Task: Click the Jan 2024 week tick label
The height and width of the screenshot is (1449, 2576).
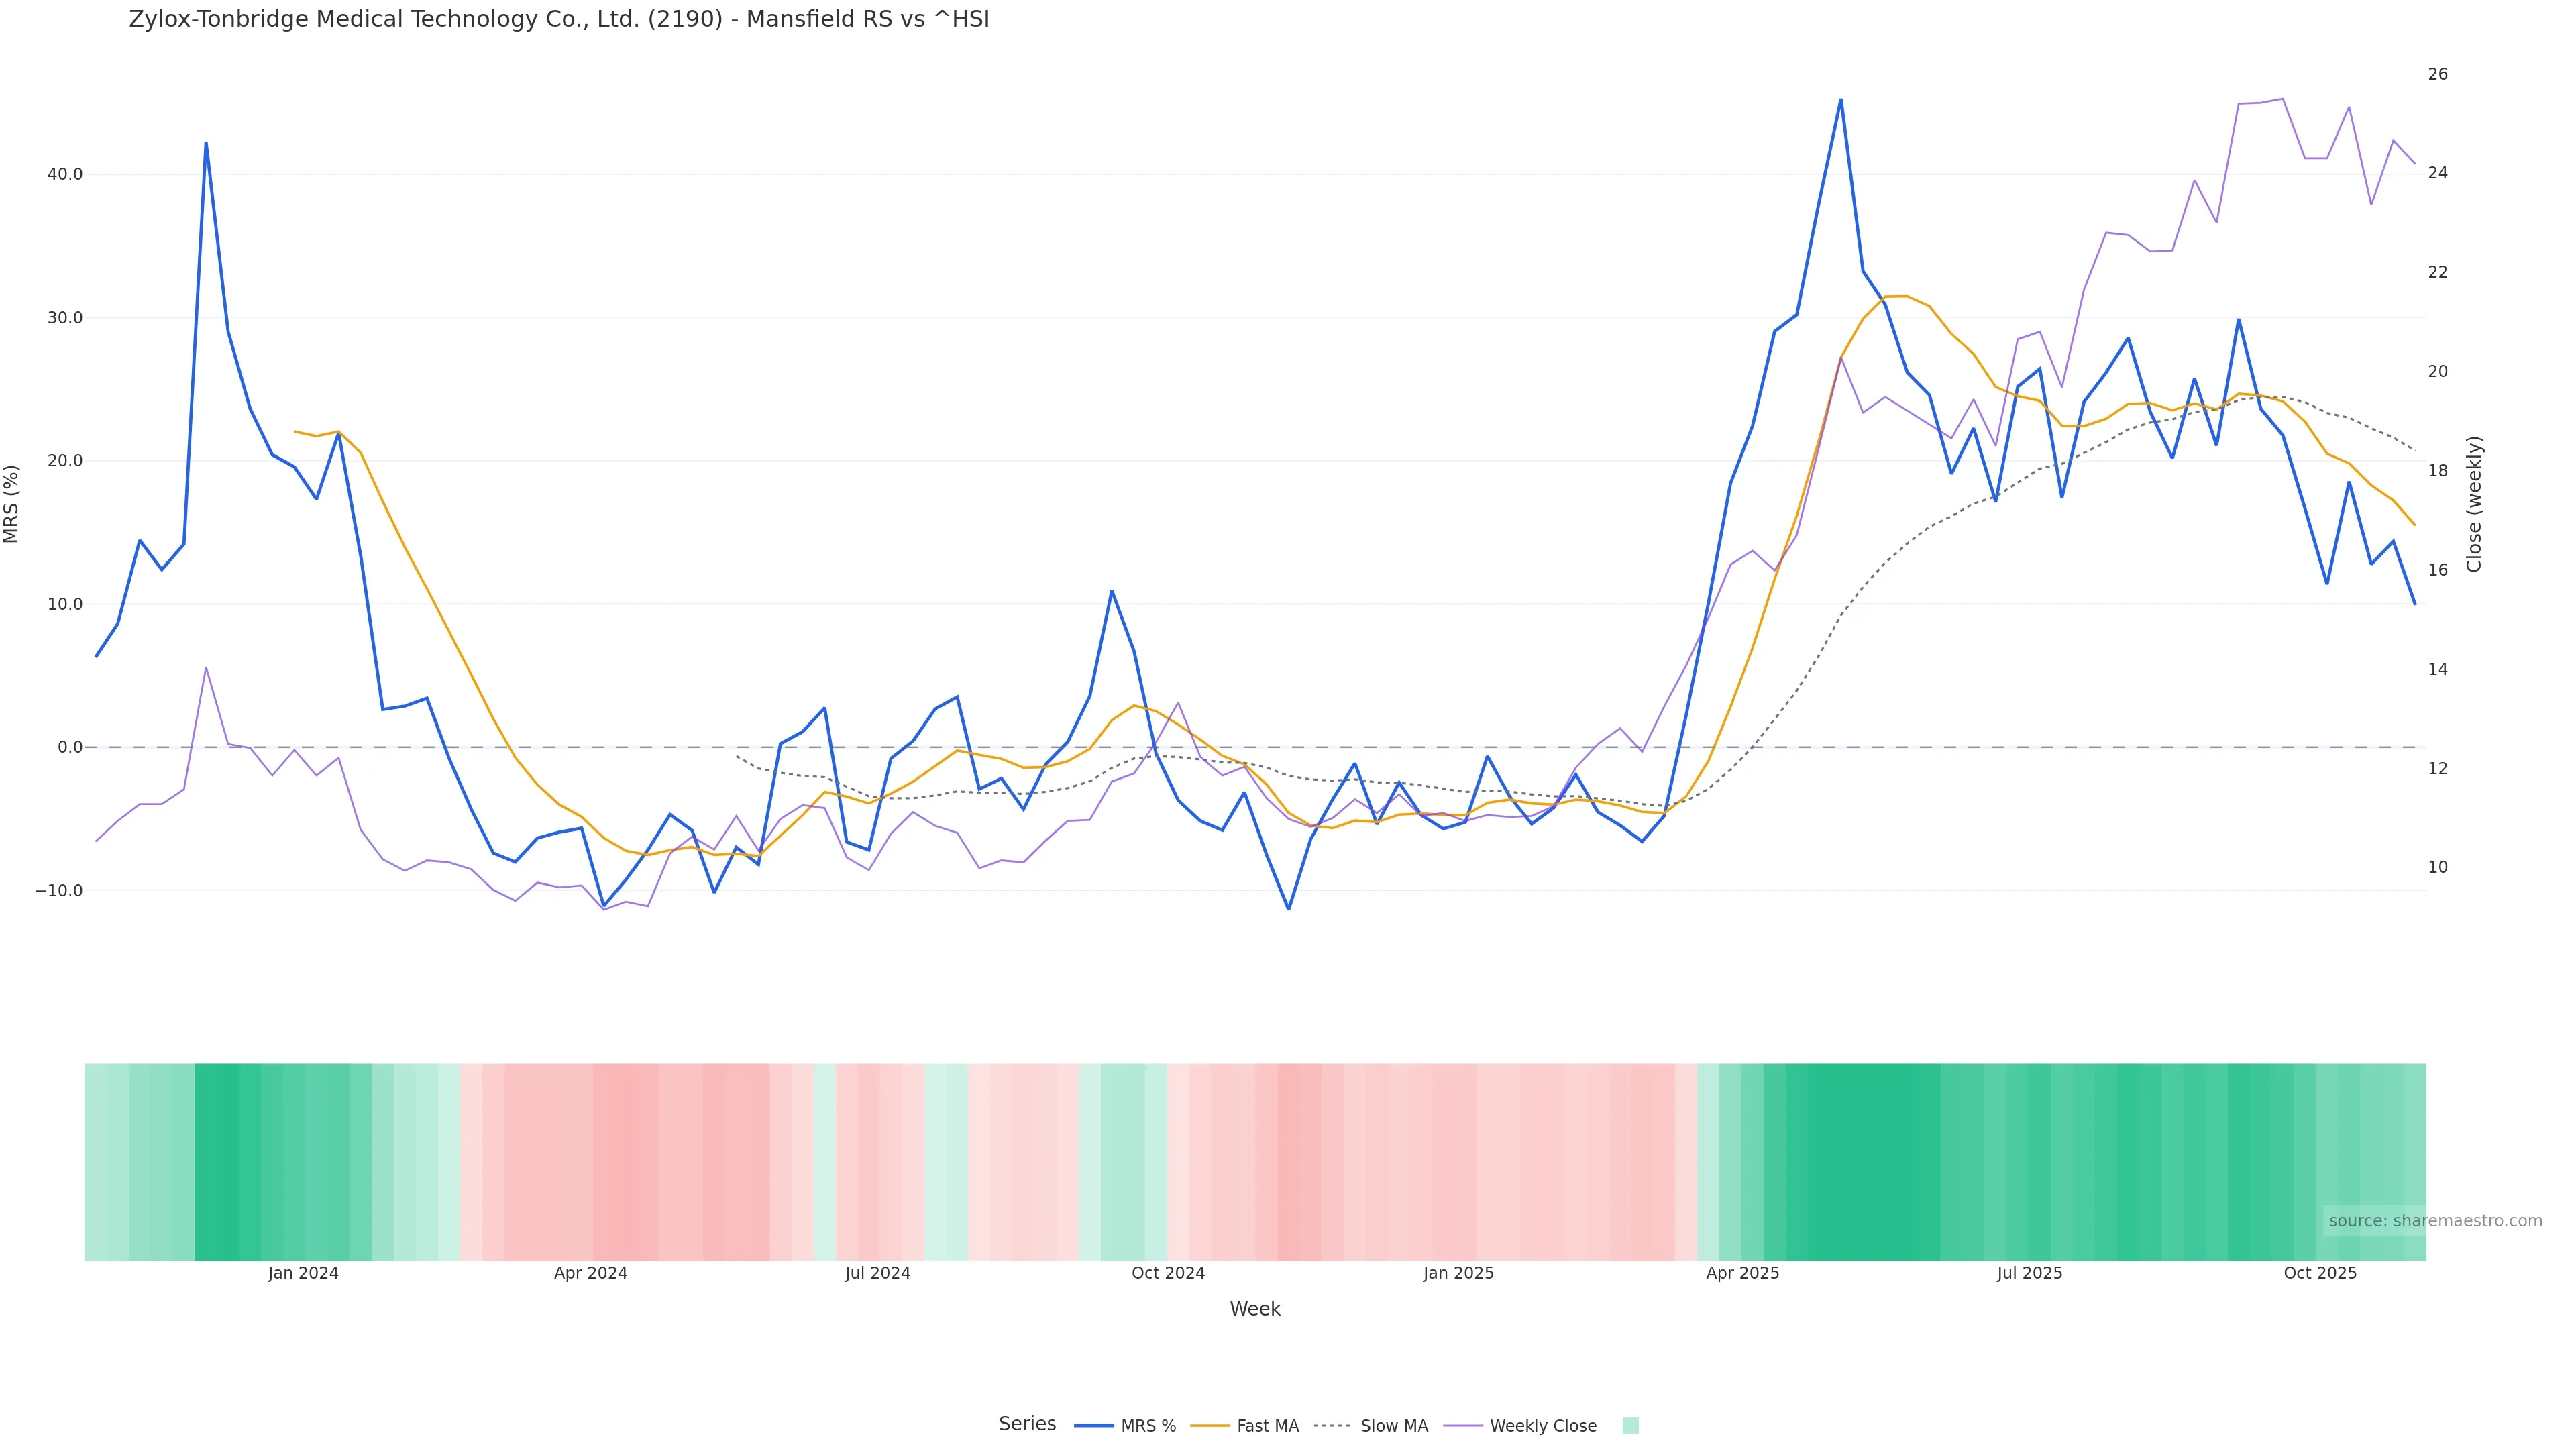Action: coord(303,1274)
